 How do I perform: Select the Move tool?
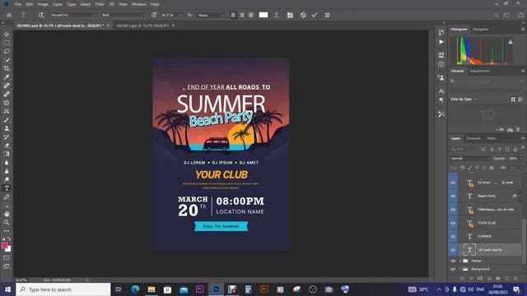coord(7,35)
